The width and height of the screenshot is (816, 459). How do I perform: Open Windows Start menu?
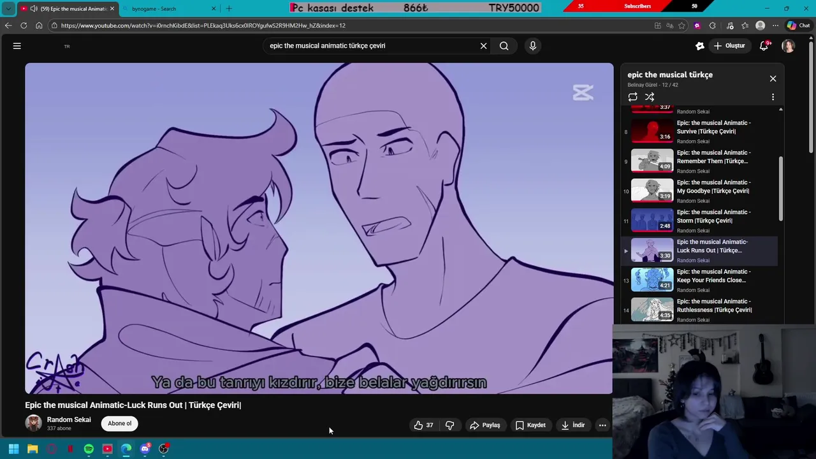point(13,449)
